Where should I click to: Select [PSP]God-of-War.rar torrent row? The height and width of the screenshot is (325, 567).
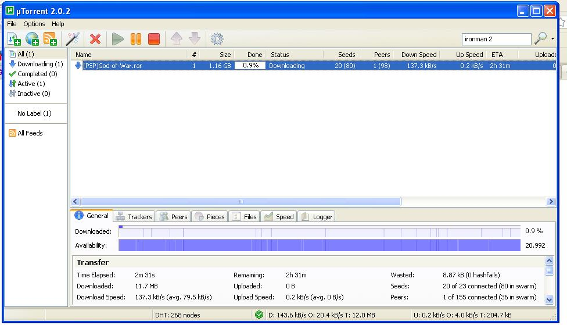(x=313, y=66)
